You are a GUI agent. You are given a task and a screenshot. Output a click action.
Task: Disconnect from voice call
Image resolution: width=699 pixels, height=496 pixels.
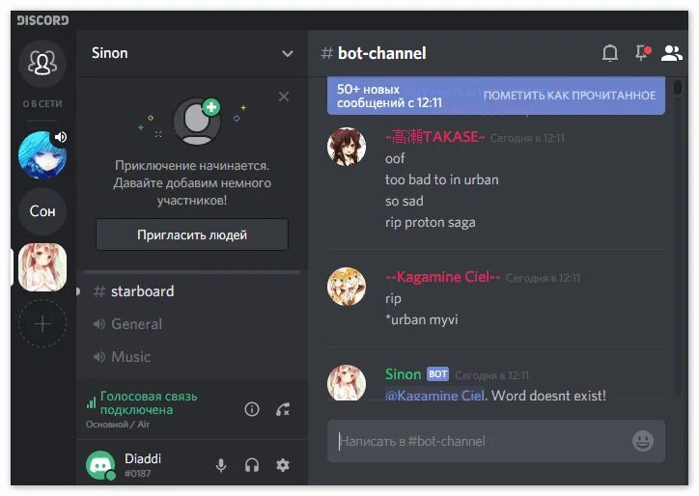283,409
